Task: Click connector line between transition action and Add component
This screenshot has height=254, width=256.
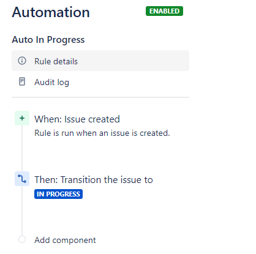Action: click(22, 211)
